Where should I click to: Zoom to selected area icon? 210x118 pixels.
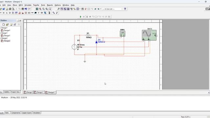tap(47, 9)
